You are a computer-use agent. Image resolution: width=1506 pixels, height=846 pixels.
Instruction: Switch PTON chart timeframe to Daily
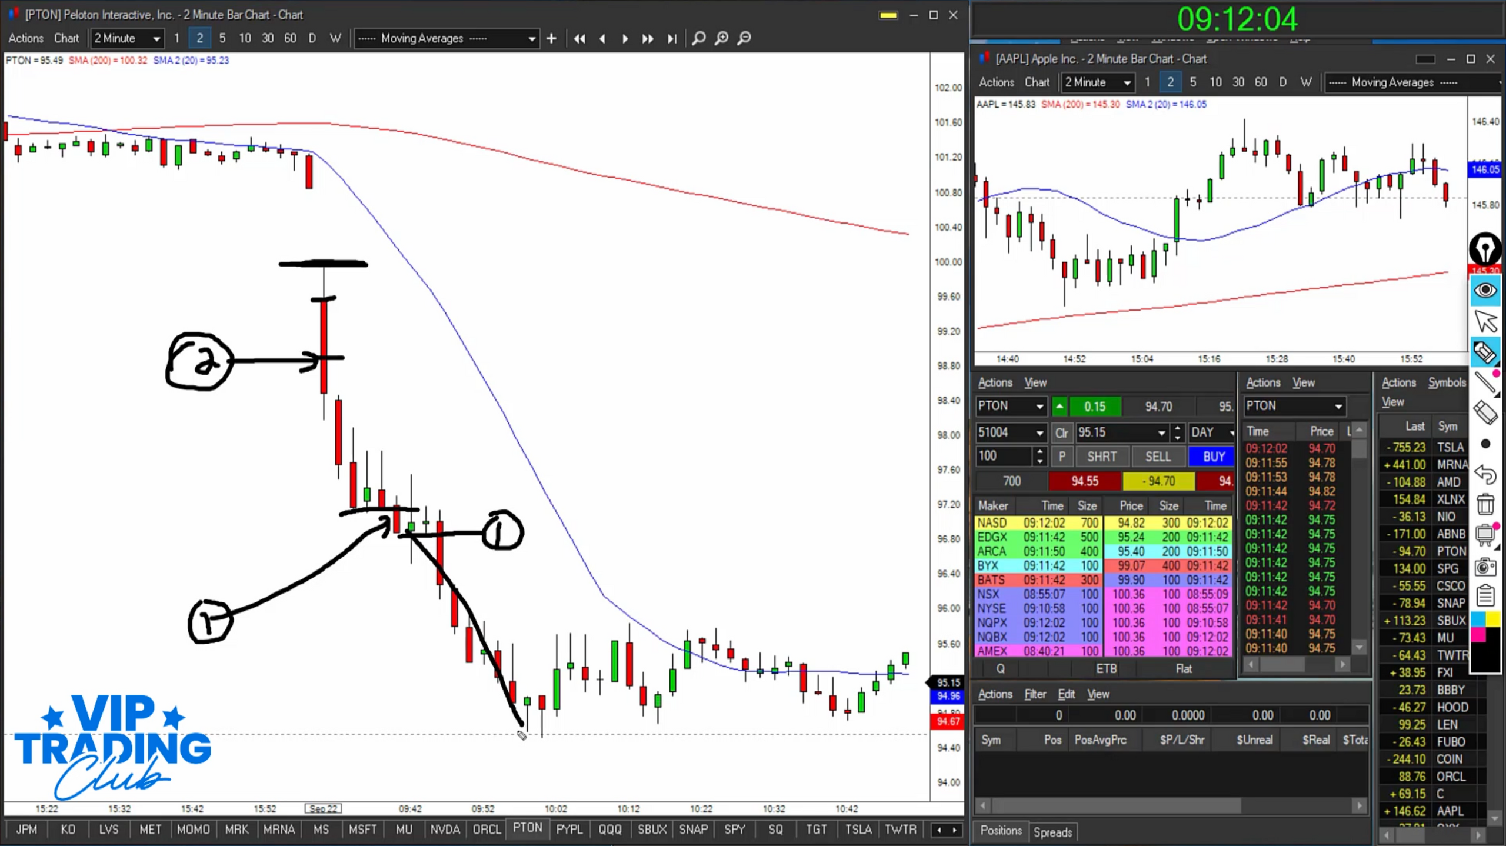[x=312, y=38]
